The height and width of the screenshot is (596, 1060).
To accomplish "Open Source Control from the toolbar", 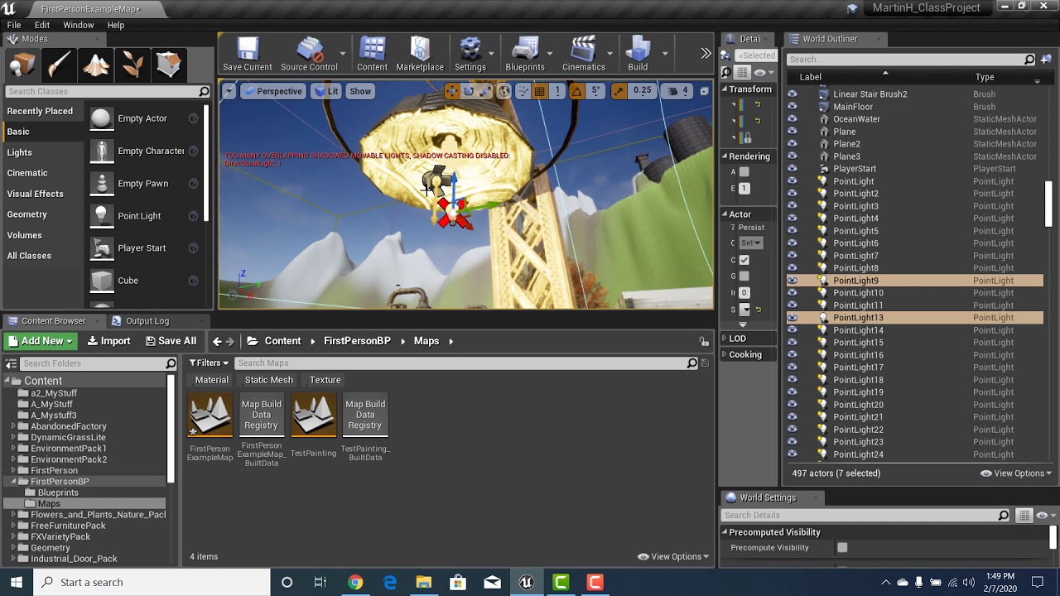I will (309, 55).
